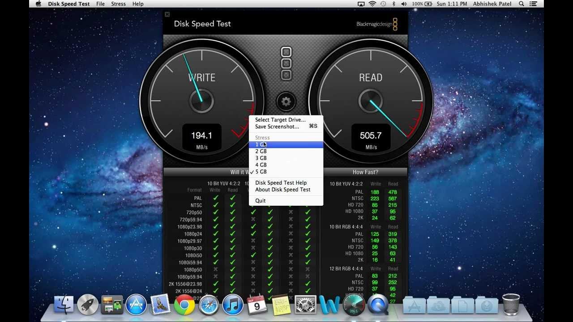The height and width of the screenshot is (322, 573).
Task: Click the AirPlay display icon
Action: click(361, 4)
